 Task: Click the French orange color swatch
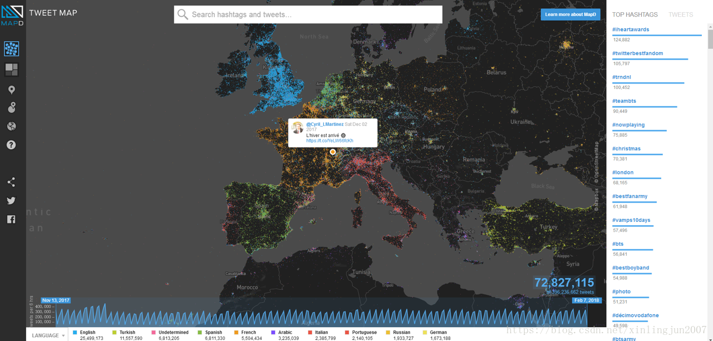click(x=236, y=333)
